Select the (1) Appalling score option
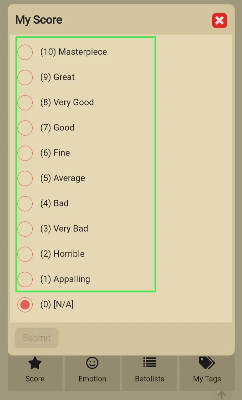This screenshot has height=400, width=242. click(25, 279)
